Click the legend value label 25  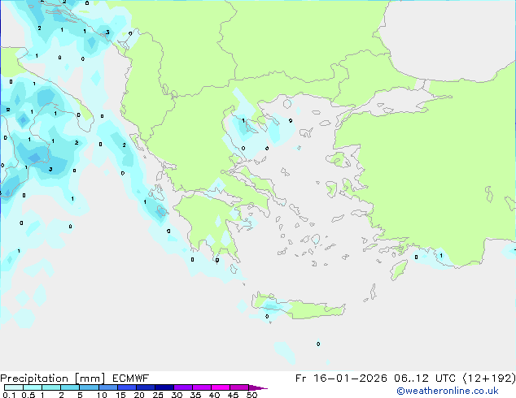tap(158, 395)
